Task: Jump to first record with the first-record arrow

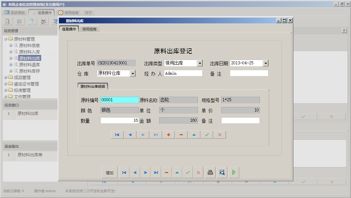Action: (x=117, y=135)
